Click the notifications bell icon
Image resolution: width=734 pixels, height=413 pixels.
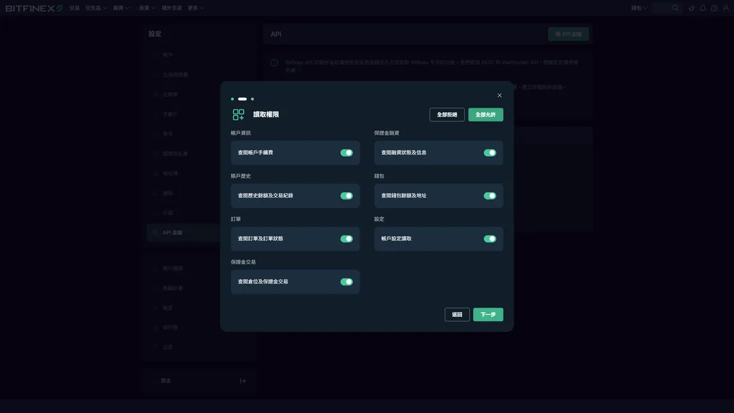703,8
